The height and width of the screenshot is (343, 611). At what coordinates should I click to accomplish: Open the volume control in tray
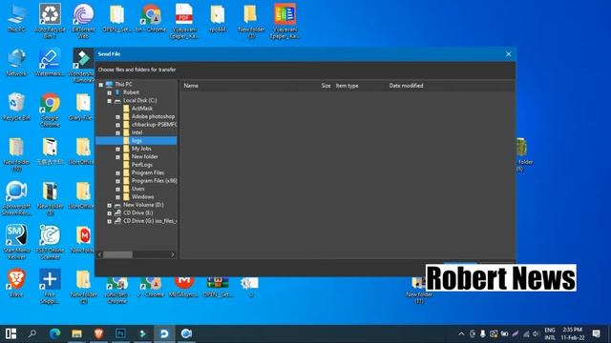536,333
